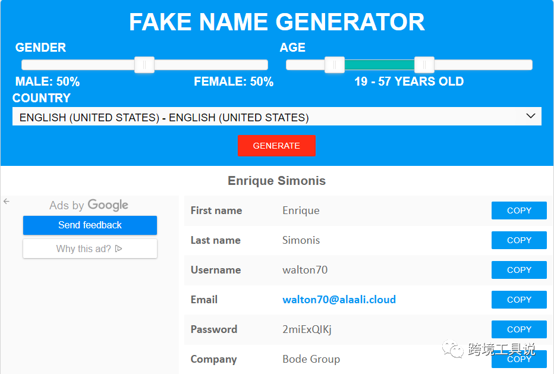Copy the Username walton70

[518, 270]
